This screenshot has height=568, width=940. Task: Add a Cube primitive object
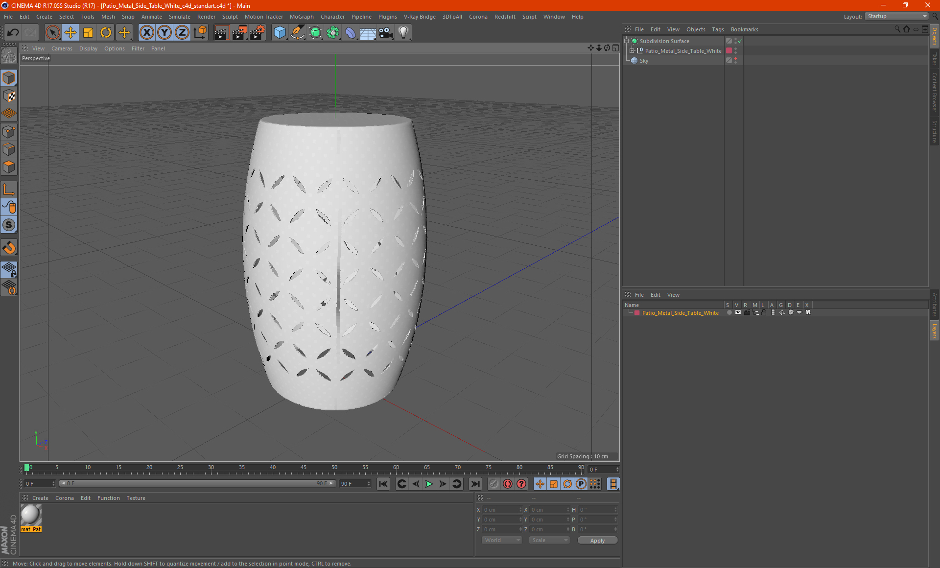click(280, 33)
